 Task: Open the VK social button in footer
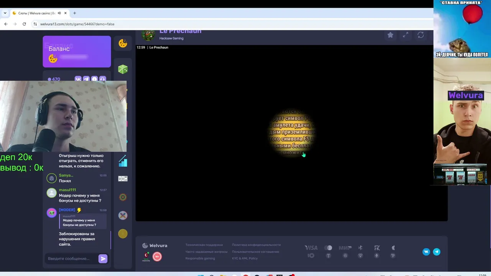[x=426, y=251]
